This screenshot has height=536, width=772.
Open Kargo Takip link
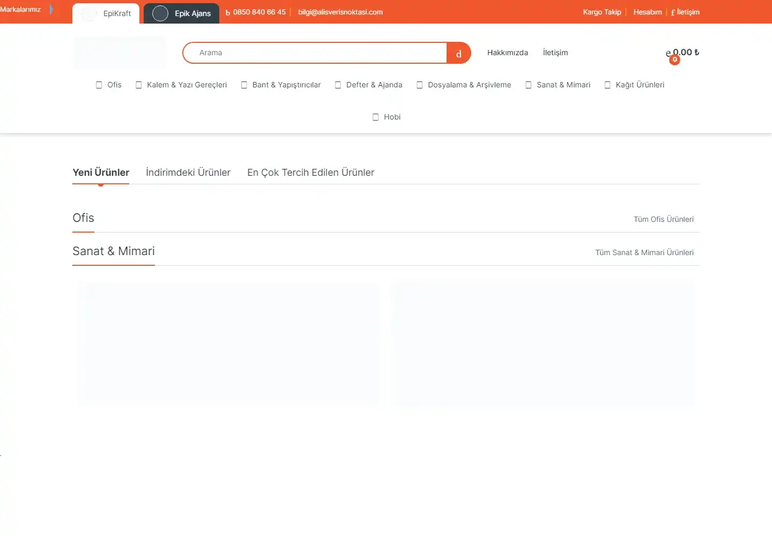tap(602, 12)
